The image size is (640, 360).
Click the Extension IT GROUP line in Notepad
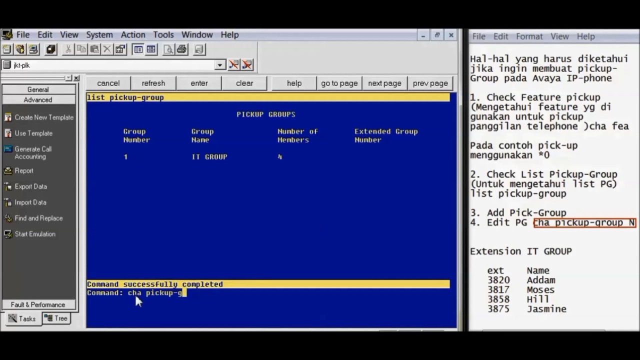click(521, 251)
